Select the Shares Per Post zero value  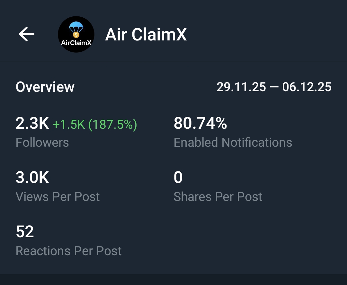click(x=178, y=177)
